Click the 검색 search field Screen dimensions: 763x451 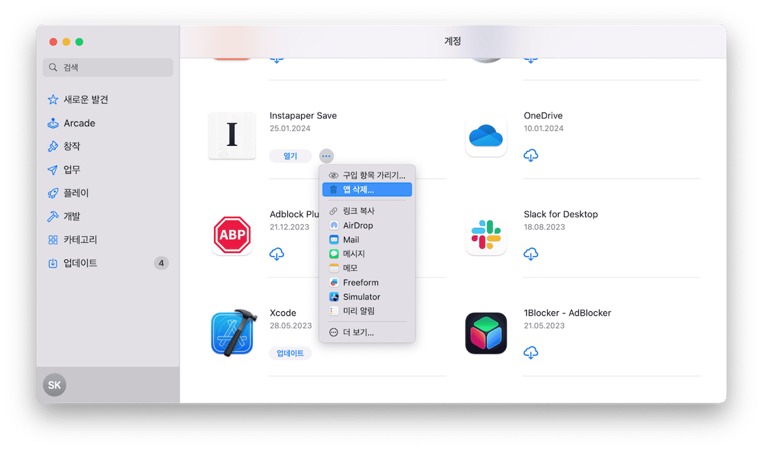(108, 68)
